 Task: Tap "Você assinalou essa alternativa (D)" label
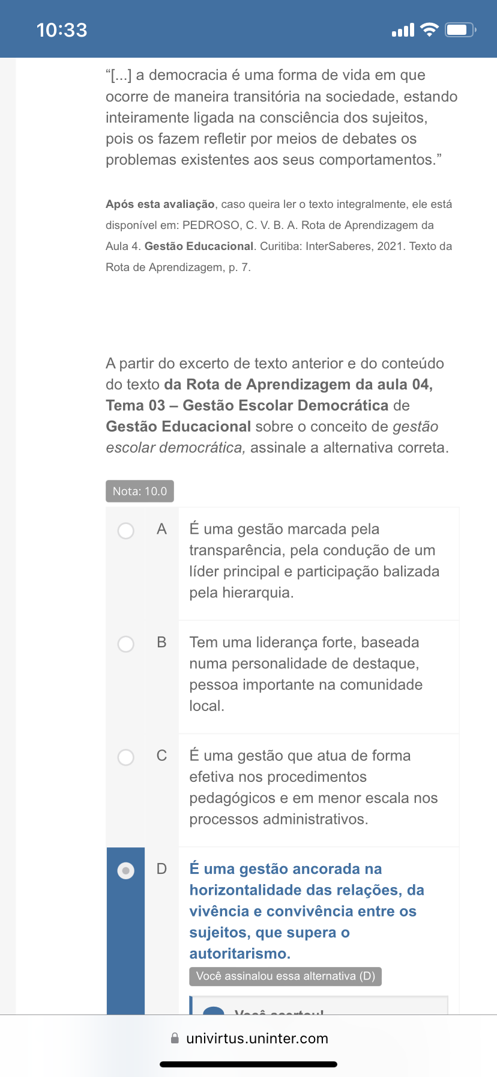coord(286,976)
